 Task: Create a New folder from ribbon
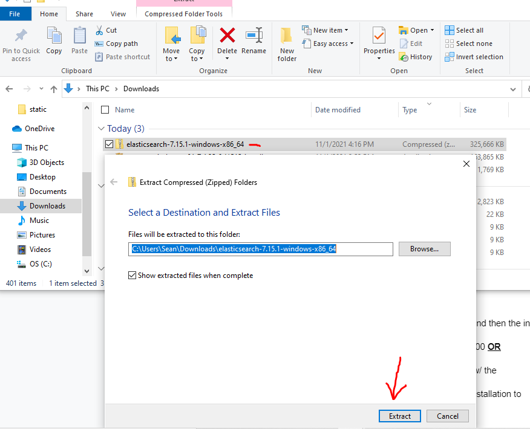pos(287,44)
